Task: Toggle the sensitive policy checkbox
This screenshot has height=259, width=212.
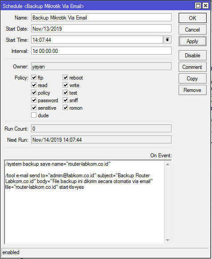Action: click(34, 108)
